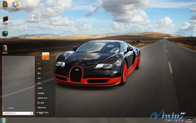Open the 网络 globe desktop icon
Image resolution: width=196 pixels, height=123 pixels.
coord(5,35)
